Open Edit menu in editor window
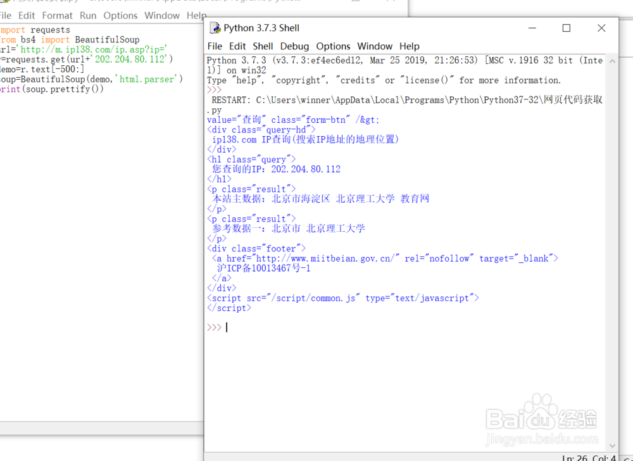633x461 pixels. coord(27,16)
